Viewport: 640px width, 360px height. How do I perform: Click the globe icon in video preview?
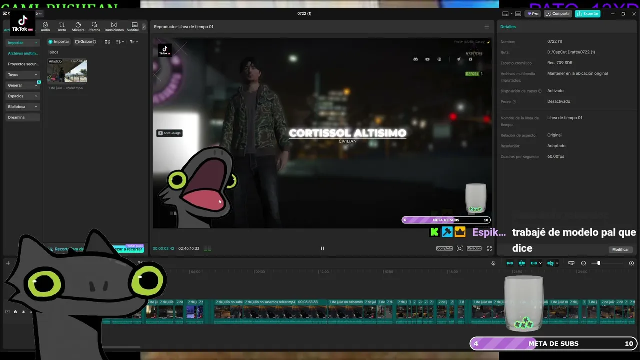[439, 59]
